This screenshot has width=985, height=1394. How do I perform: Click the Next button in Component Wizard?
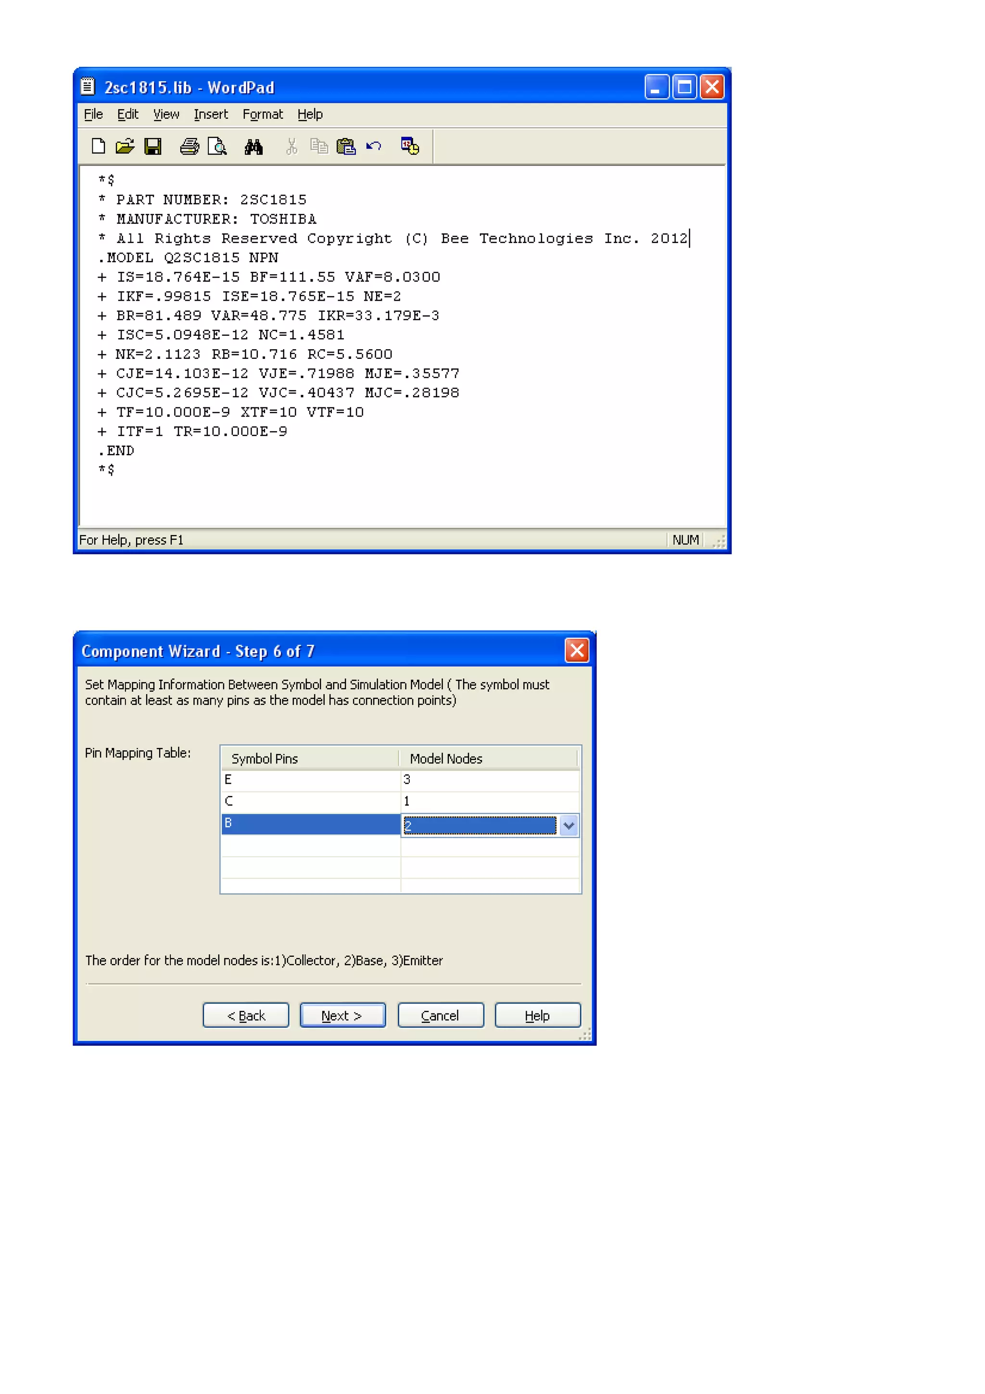[x=342, y=1015]
